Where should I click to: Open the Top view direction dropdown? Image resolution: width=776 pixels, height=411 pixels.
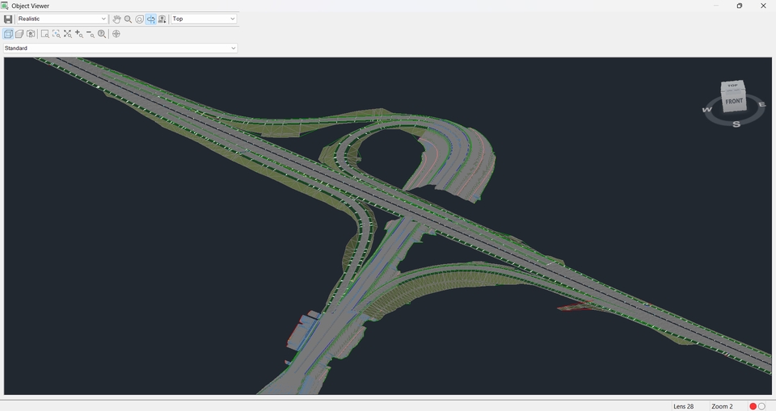204,19
